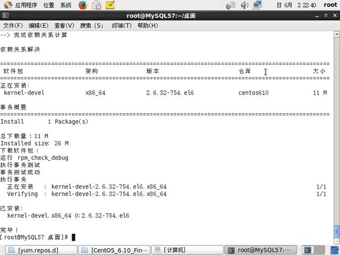This screenshot has height=255, width=340.
Task: Switch to 计算机 taskbar window
Action: (x=188, y=250)
